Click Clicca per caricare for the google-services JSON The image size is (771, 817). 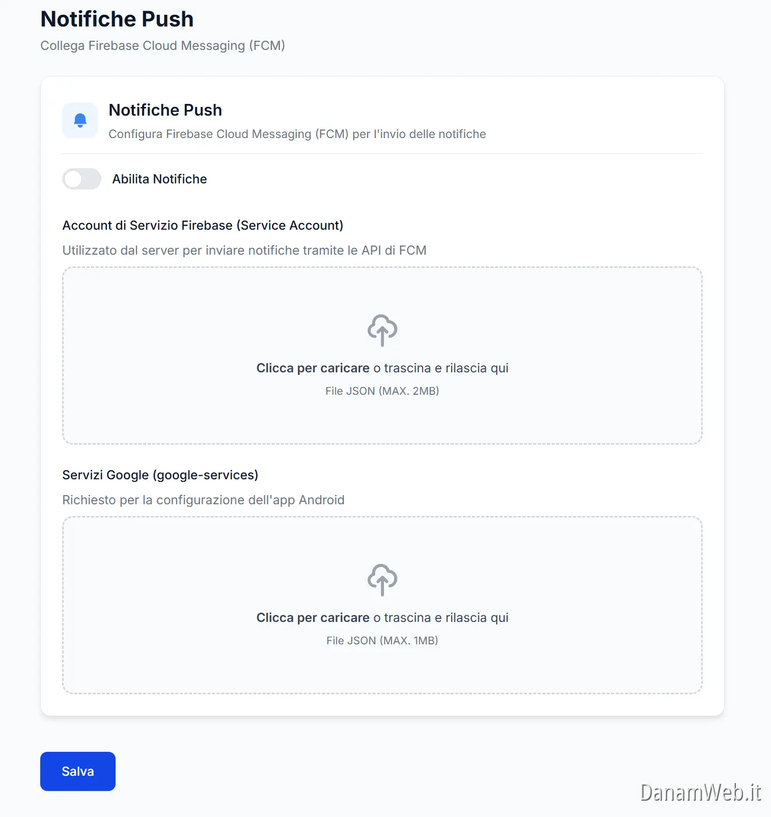coord(312,617)
